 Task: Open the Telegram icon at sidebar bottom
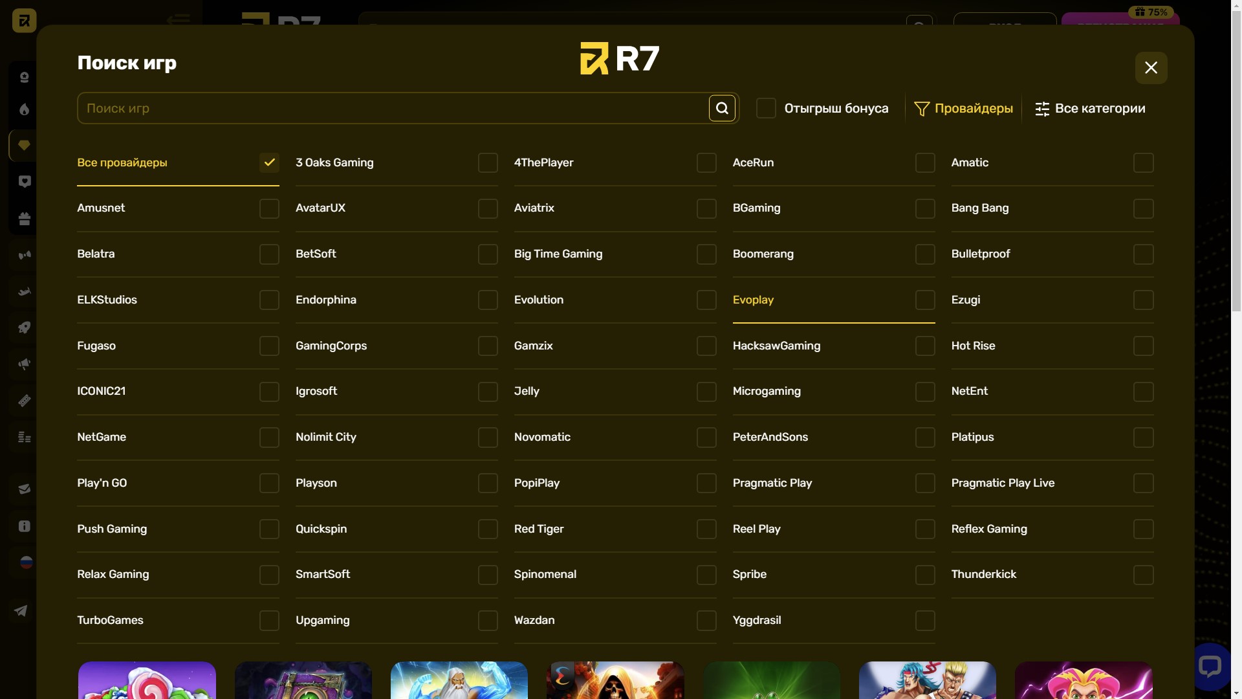(x=21, y=611)
